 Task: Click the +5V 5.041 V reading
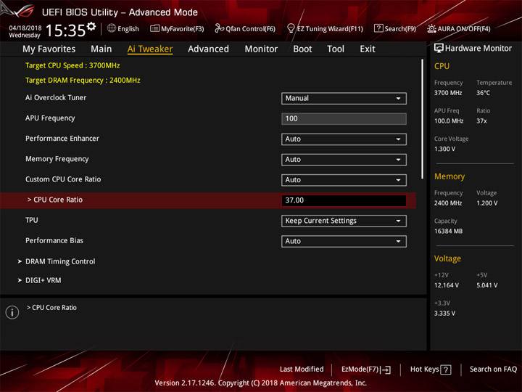(486, 285)
